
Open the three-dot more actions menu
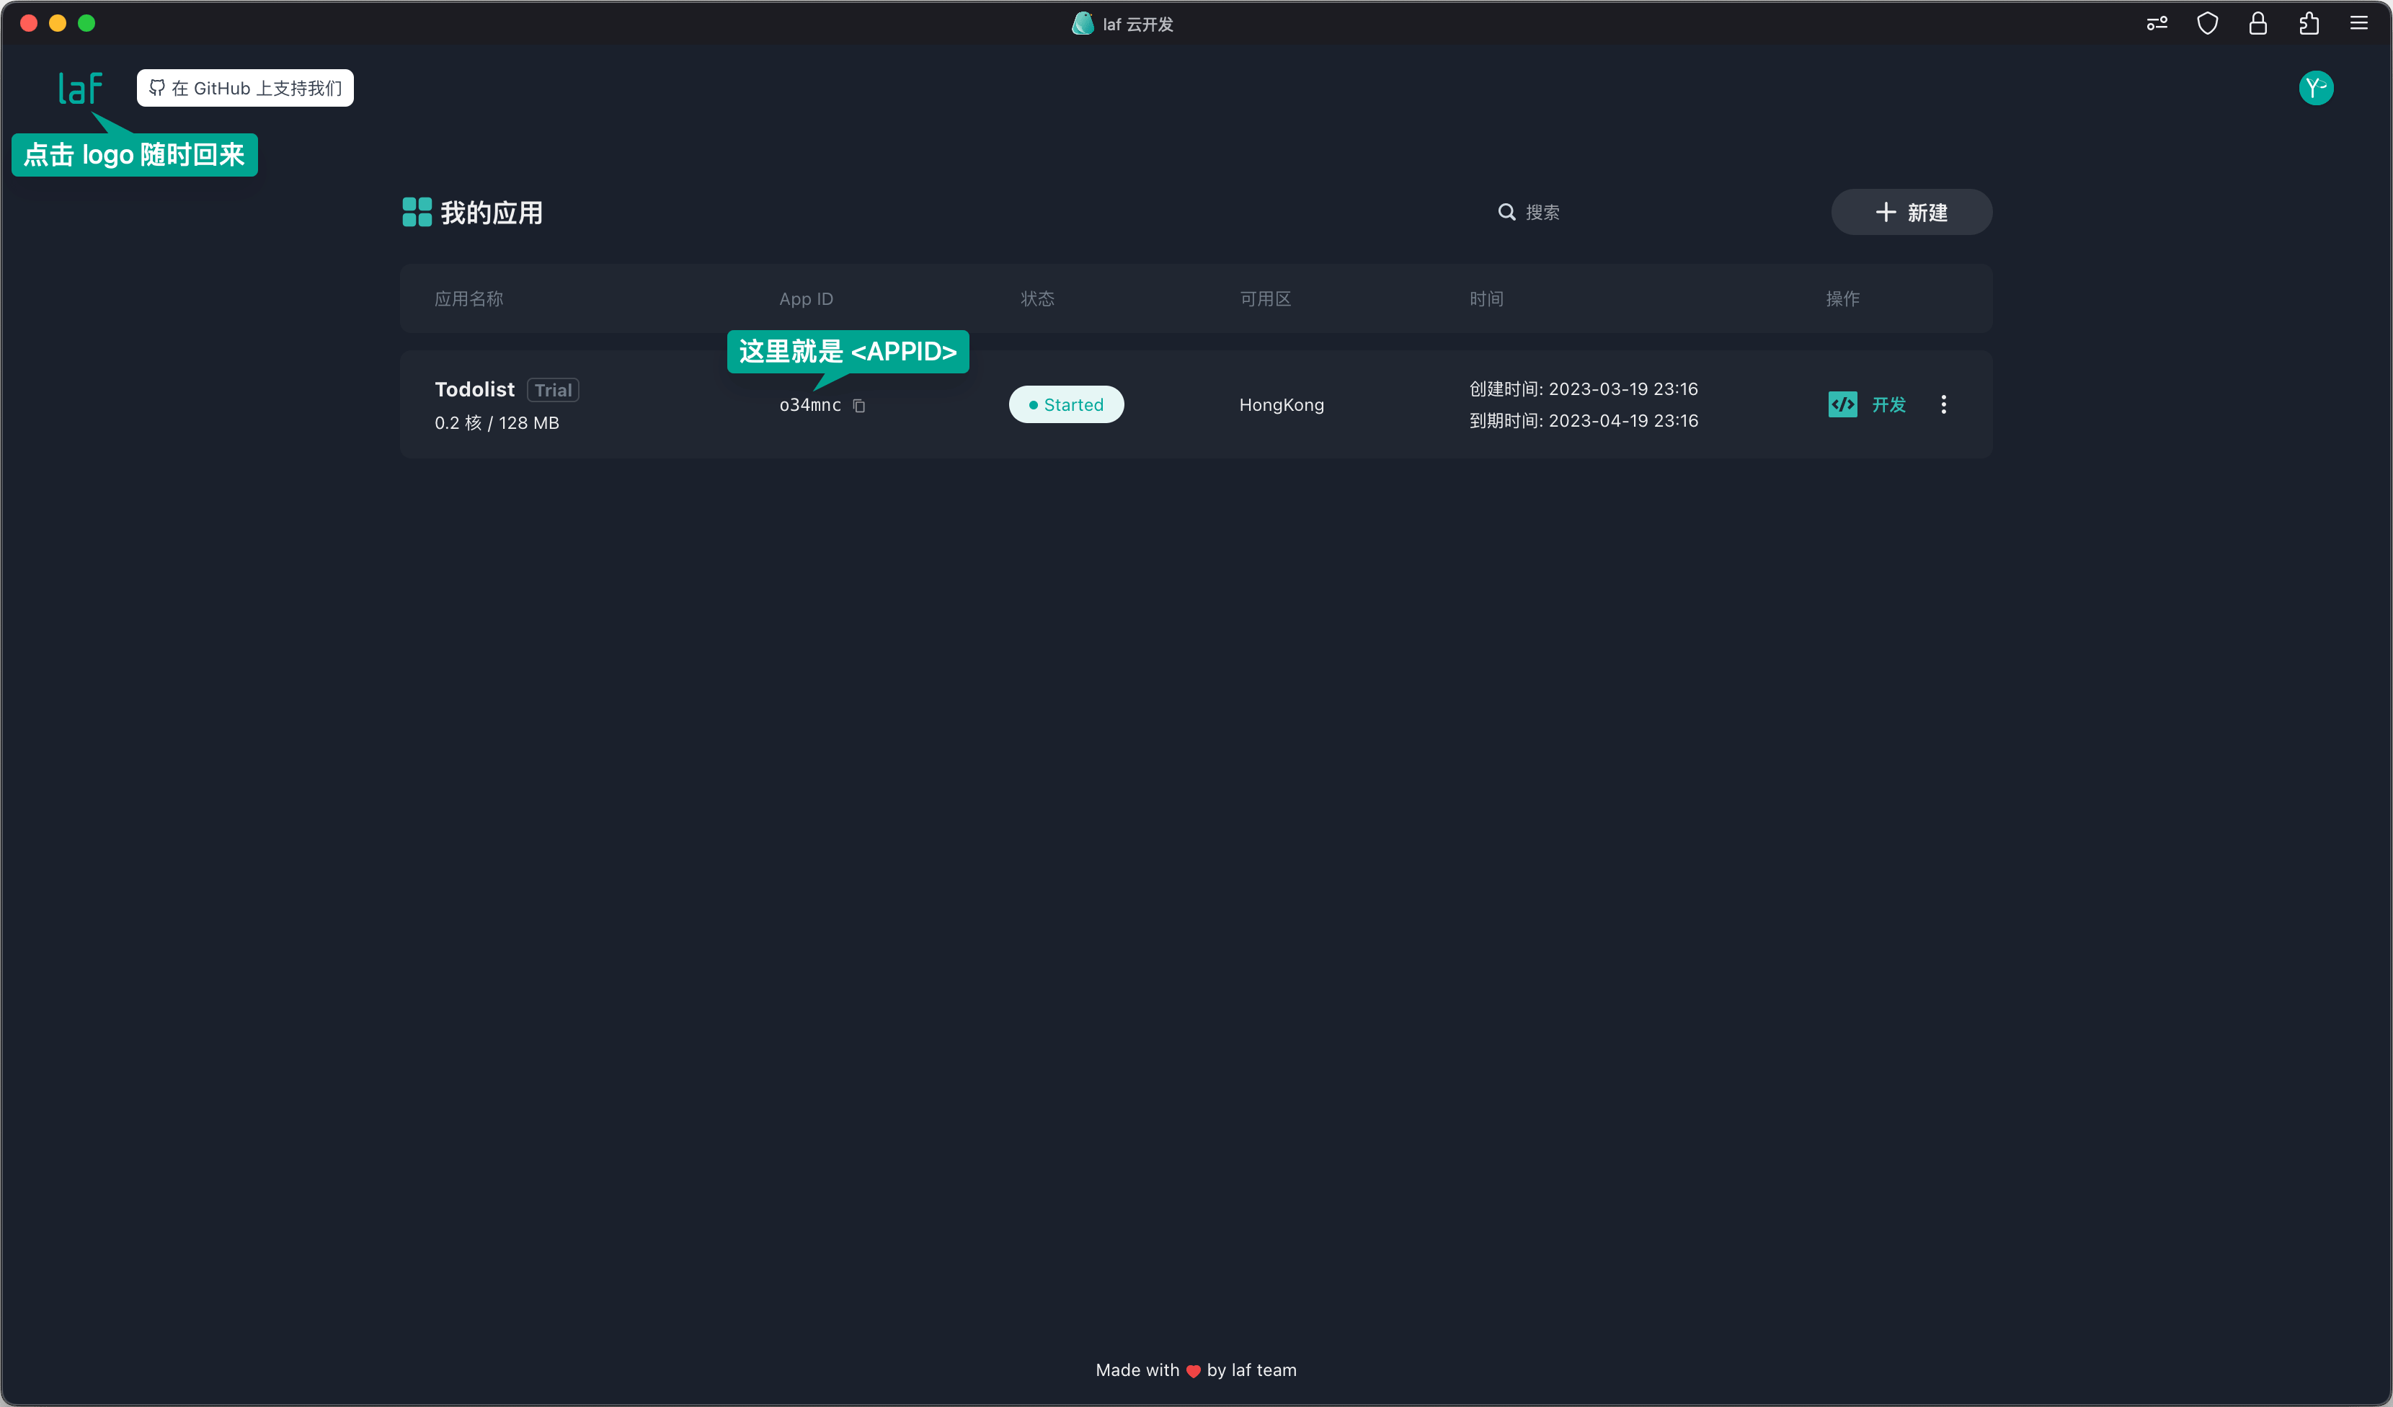(x=1943, y=404)
